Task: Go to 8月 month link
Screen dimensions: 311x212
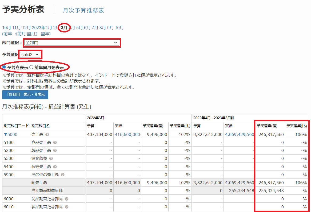Action: pos(102,28)
